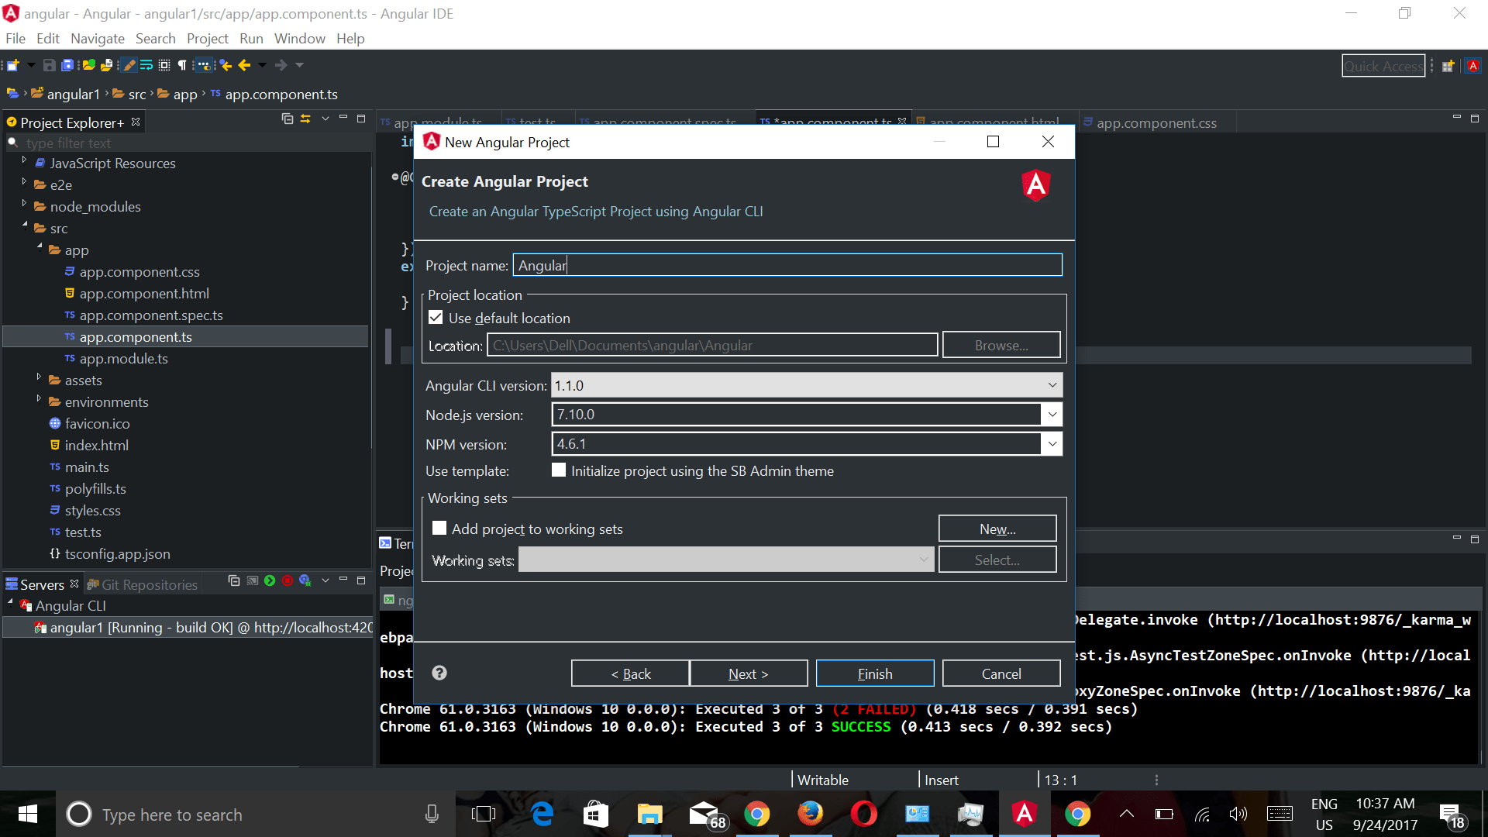Click inside the Project name input field

click(787, 264)
